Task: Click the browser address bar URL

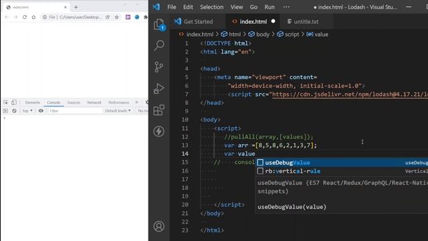Action: 80,17
